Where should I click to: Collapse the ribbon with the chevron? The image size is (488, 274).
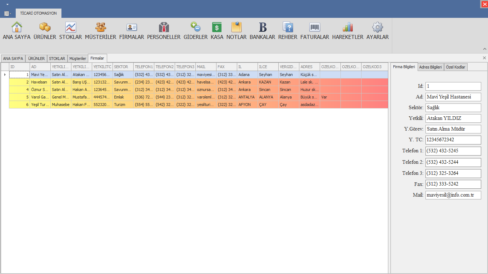[485, 49]
